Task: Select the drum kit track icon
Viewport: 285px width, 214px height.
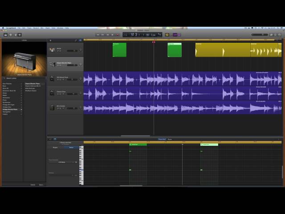Action: tap(52, 50)
